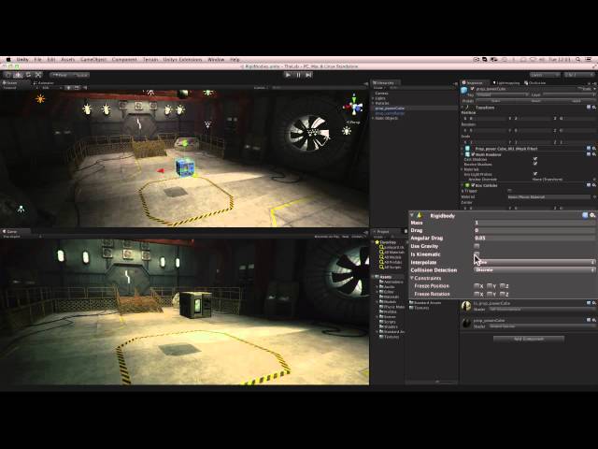Image resolution: width=598 pixels, height=449 pixels.
Task: Open the Layer dropdown in Inspector
Action: tap(568, 94)
